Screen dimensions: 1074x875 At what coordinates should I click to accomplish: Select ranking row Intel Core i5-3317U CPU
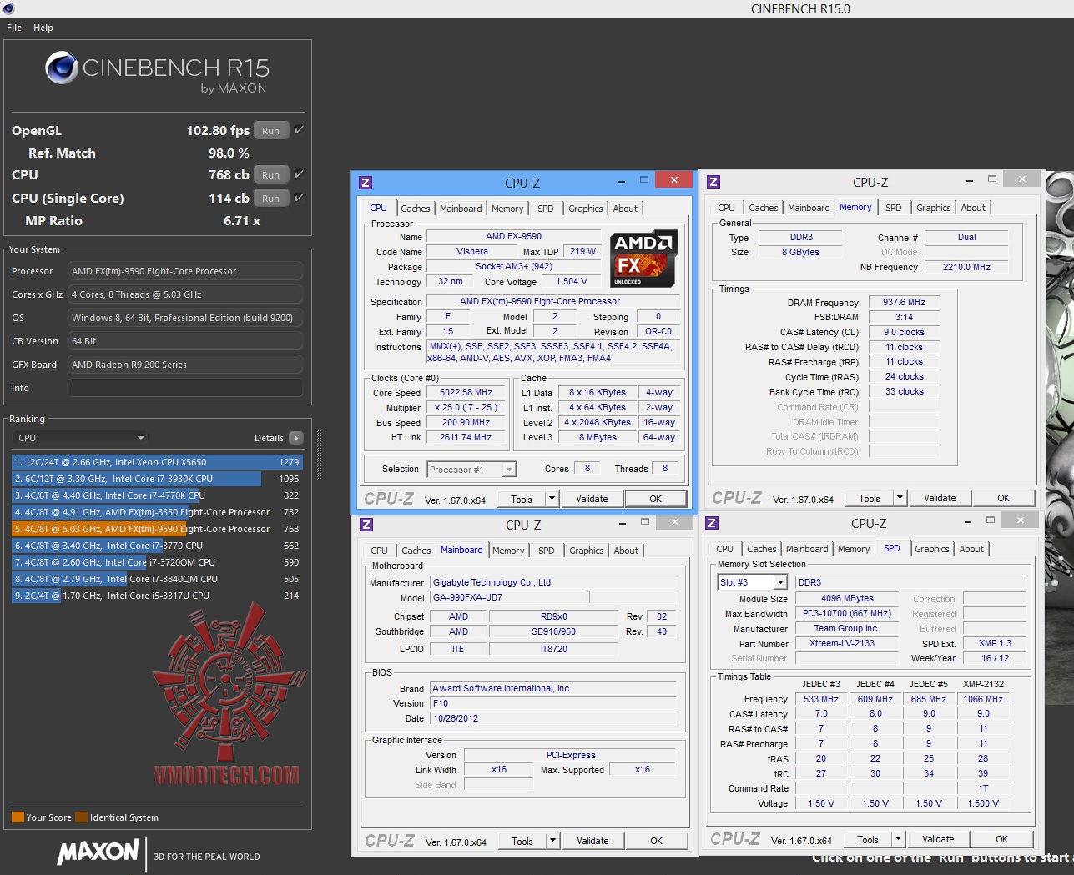[x=157, y=596]
